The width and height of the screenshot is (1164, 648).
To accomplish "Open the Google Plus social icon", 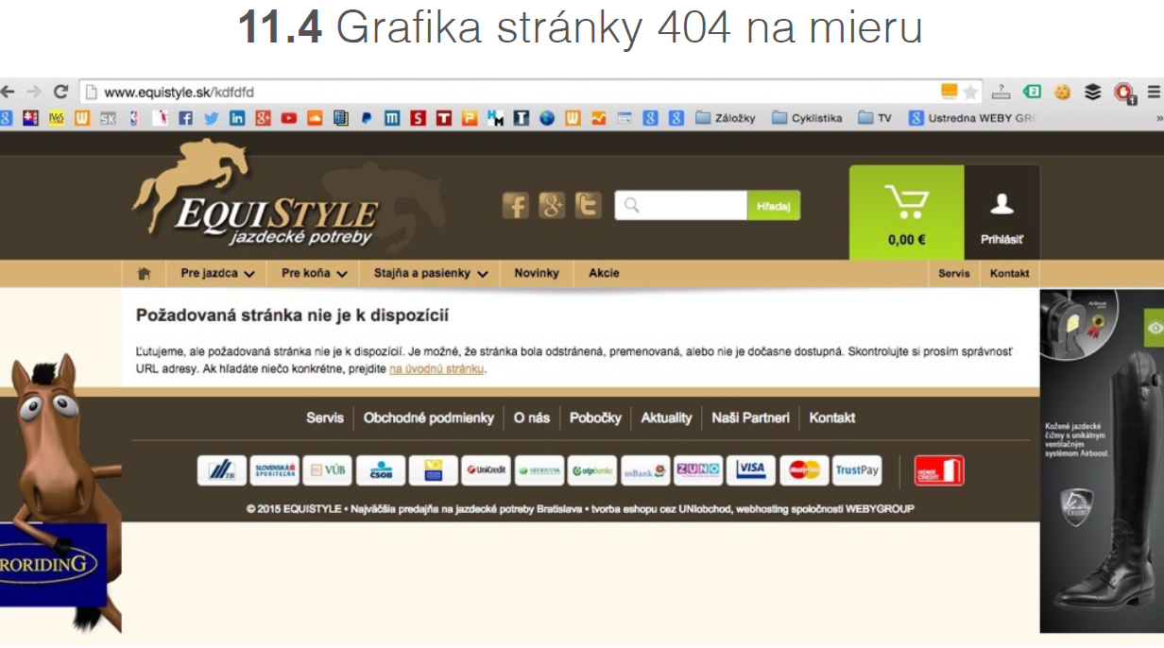I will tap(552, 205).
